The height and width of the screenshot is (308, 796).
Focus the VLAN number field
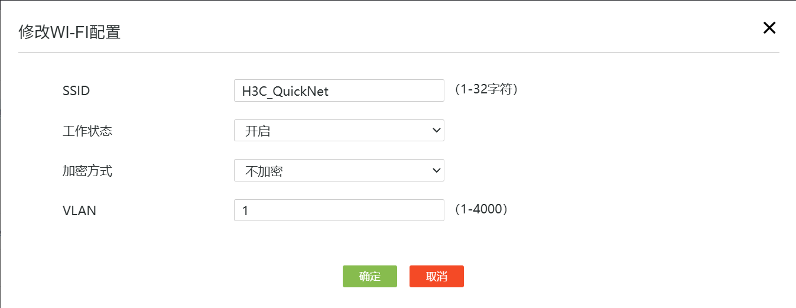[x=339, y=210]
